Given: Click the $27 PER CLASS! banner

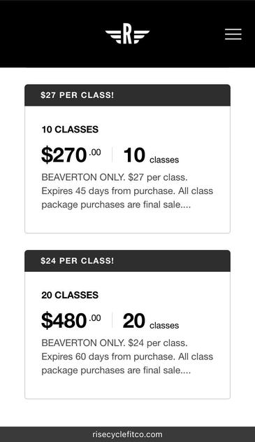Looking at the screenshot, I should pos(127,95).
